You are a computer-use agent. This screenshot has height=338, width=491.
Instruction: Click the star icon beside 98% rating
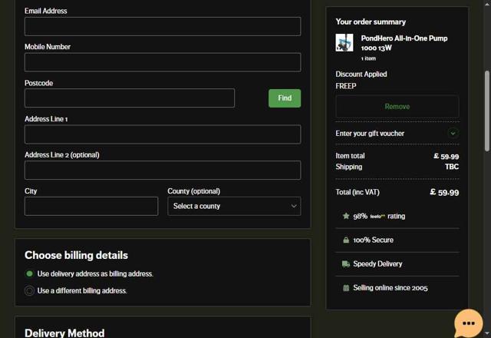click(x=346, y=216)
